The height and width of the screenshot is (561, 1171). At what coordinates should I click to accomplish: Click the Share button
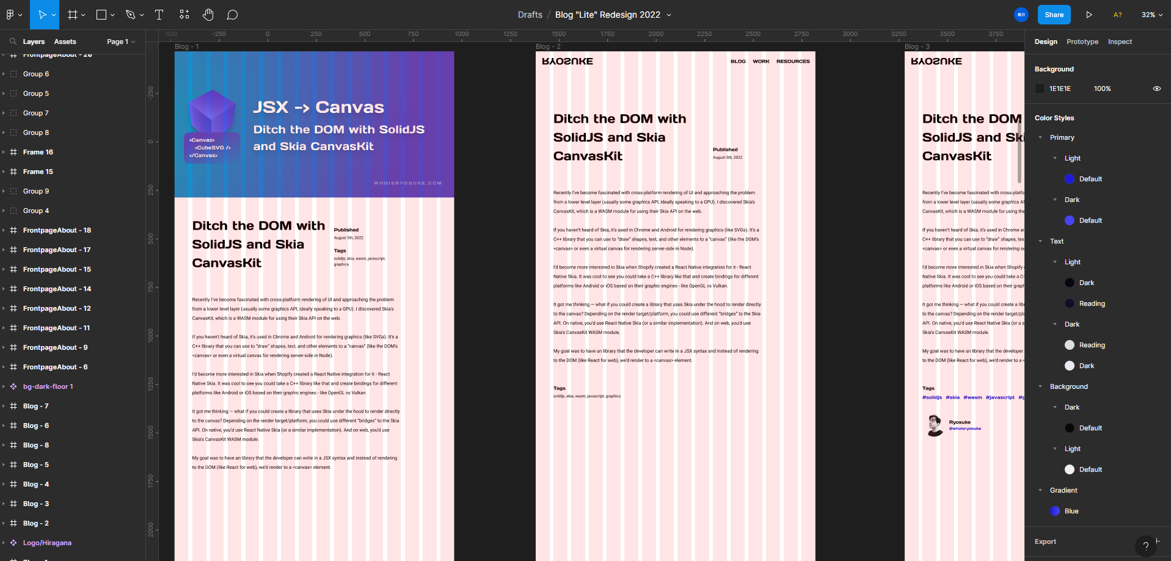click(x=1054, y=15)
